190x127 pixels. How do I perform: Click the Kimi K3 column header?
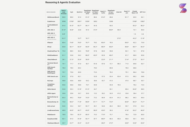tap(119, 12)
